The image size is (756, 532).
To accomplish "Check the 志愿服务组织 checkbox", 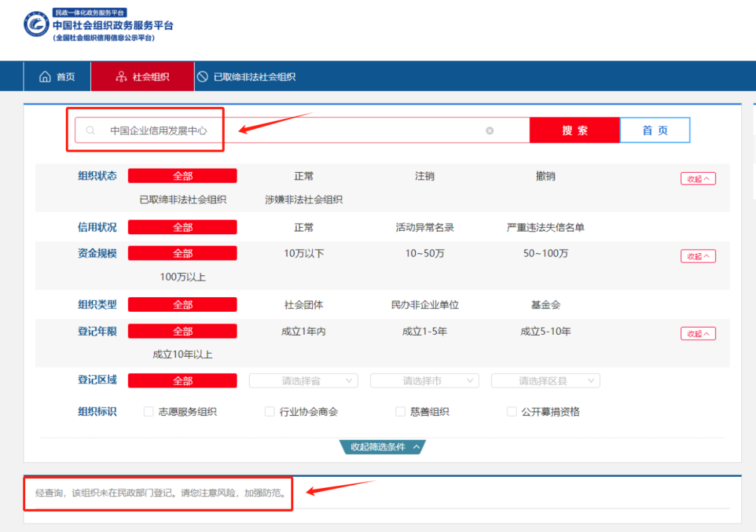I will pos(148,412).
